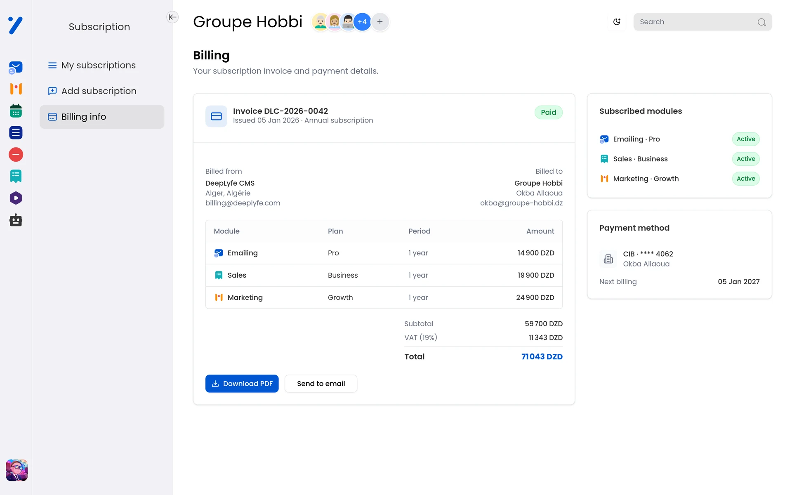
Task: Open user profile avatar at bottom left
Action: tap(16, 470)
